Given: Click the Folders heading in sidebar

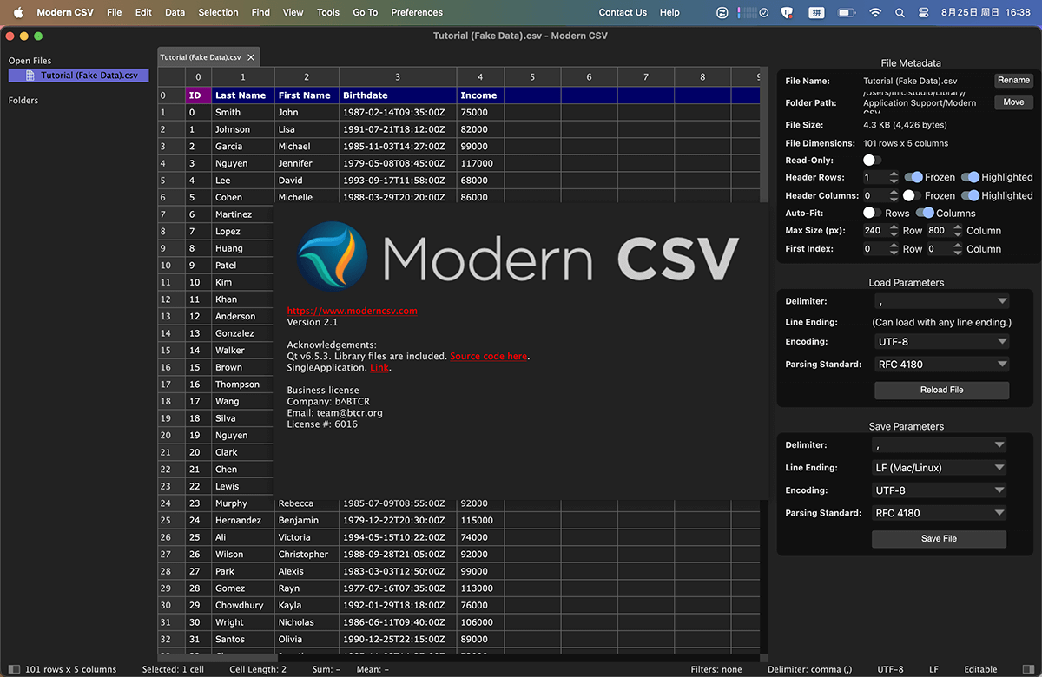Looking at the screenshot, I should [23, 101].
